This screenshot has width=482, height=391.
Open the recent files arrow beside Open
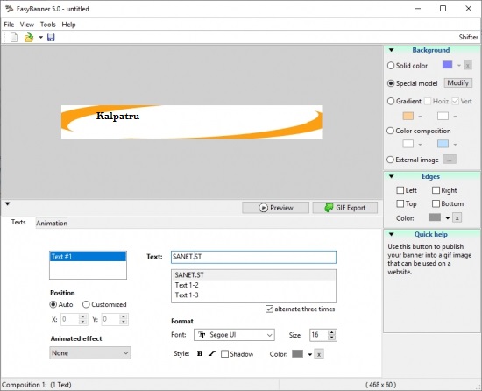pyautogui.click(x=41, y=38)
